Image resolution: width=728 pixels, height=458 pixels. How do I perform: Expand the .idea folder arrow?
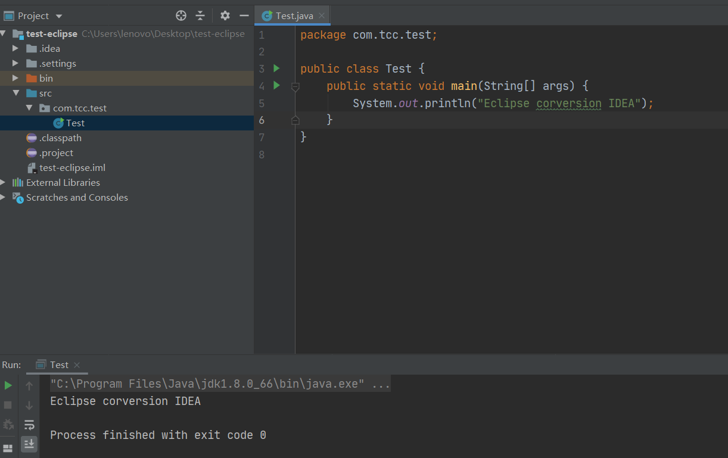[15, 48]
